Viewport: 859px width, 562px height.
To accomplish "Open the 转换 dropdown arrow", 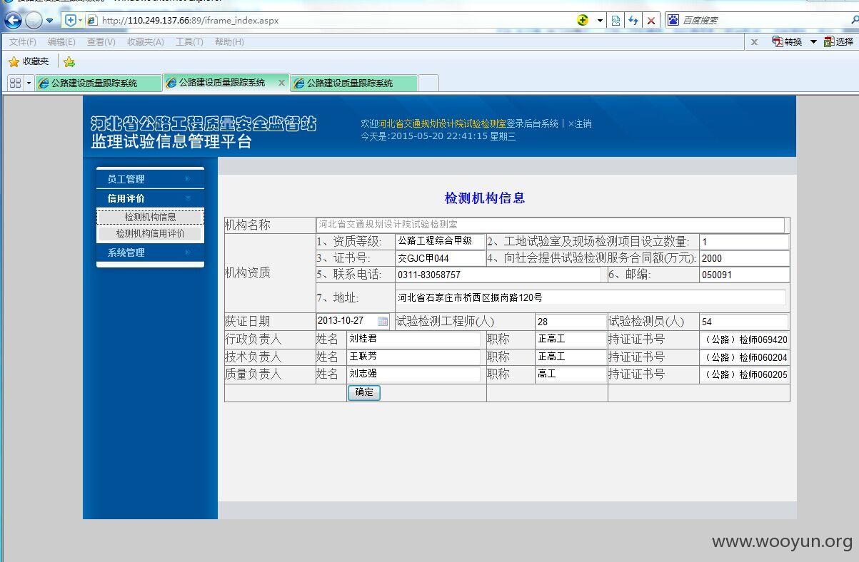I will point(813,42).
